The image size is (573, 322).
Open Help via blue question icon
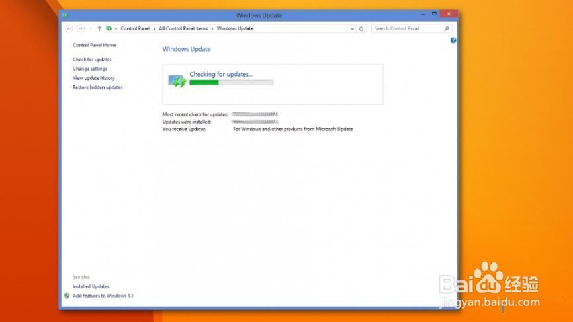(x=453, y=40)
